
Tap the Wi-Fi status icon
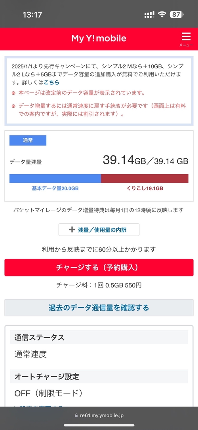162,15
